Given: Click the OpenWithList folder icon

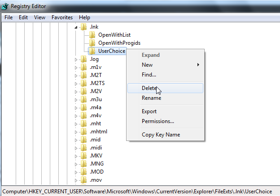Looking at the screenshot, I should [x=92, y=35].
